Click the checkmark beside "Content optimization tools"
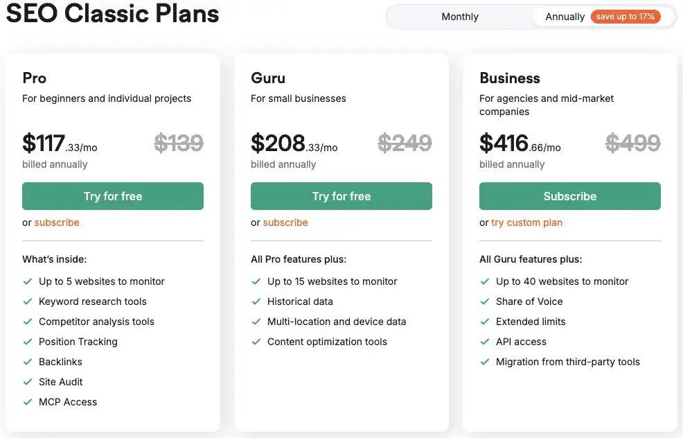Screen dimensions: 683x438 [256, 342]
